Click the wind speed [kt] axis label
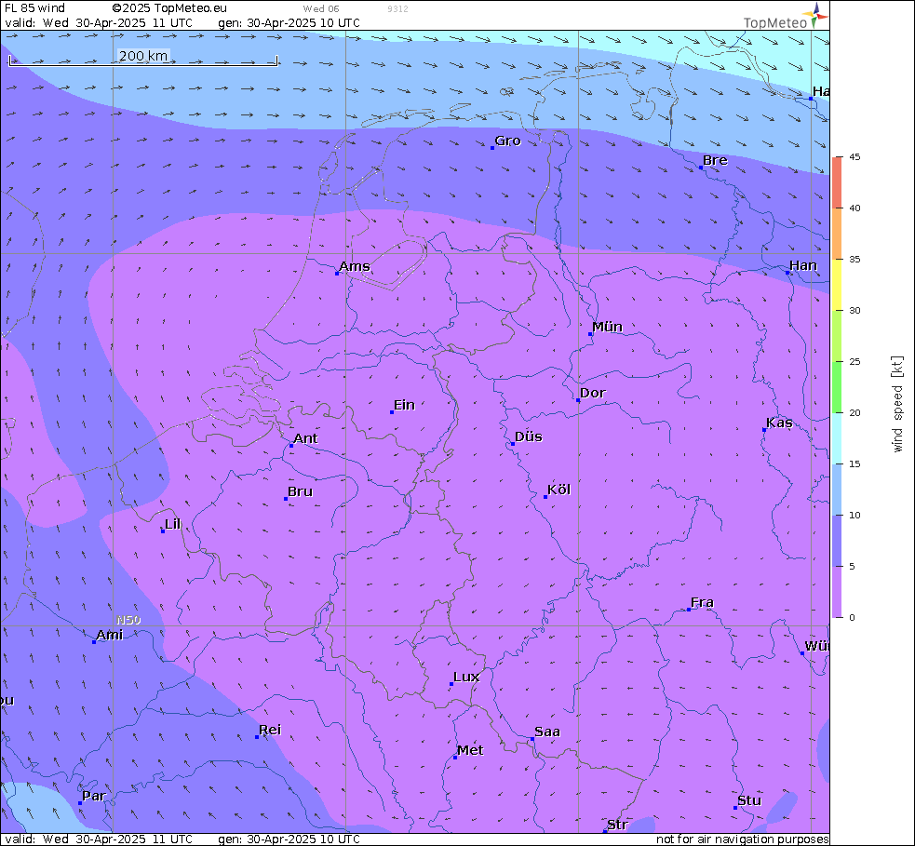This screenshot has width=915, height=846. pyautogui.click(x=897, y=404)
